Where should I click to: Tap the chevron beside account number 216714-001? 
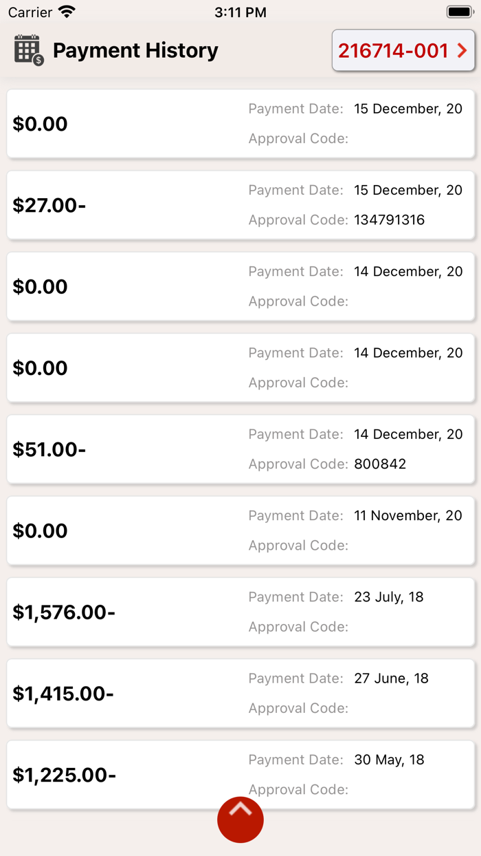pos(462,50)
